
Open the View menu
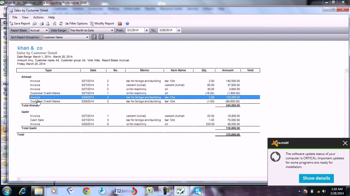tap(25, 17)
